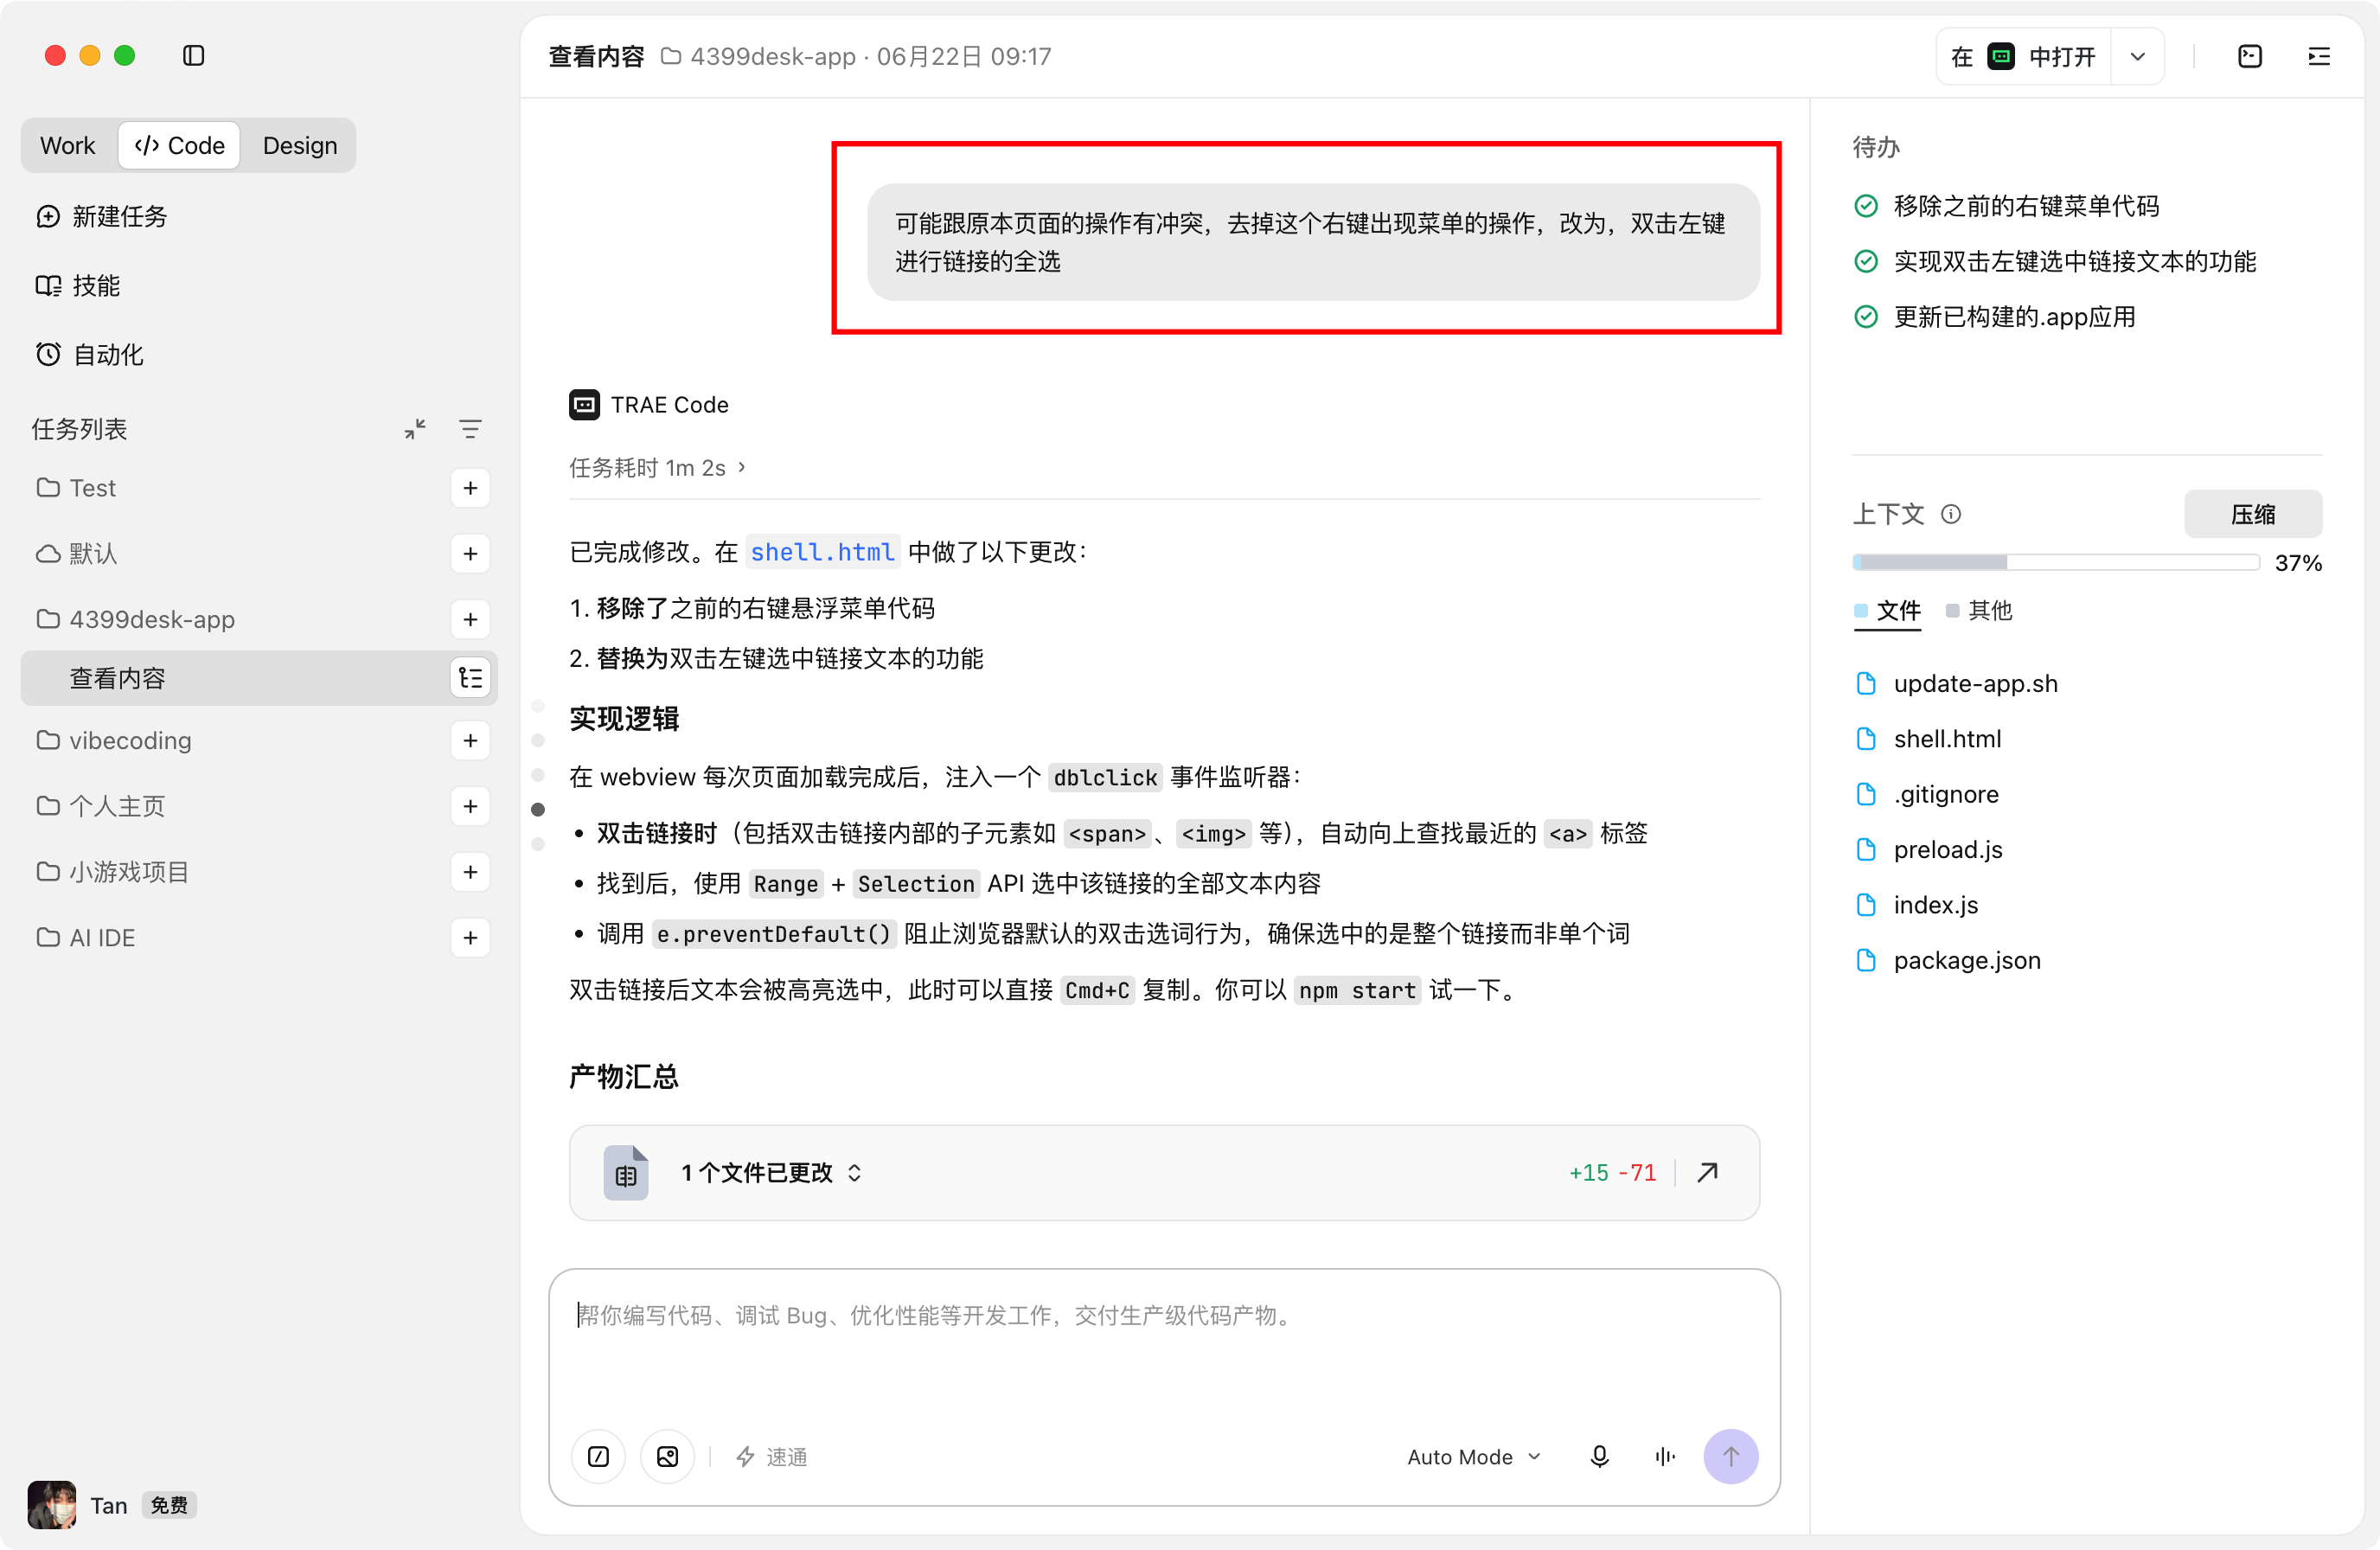Collapse all task list folders icon
This screenshot has width=2380, height=1550.
[x=415, y=429]
